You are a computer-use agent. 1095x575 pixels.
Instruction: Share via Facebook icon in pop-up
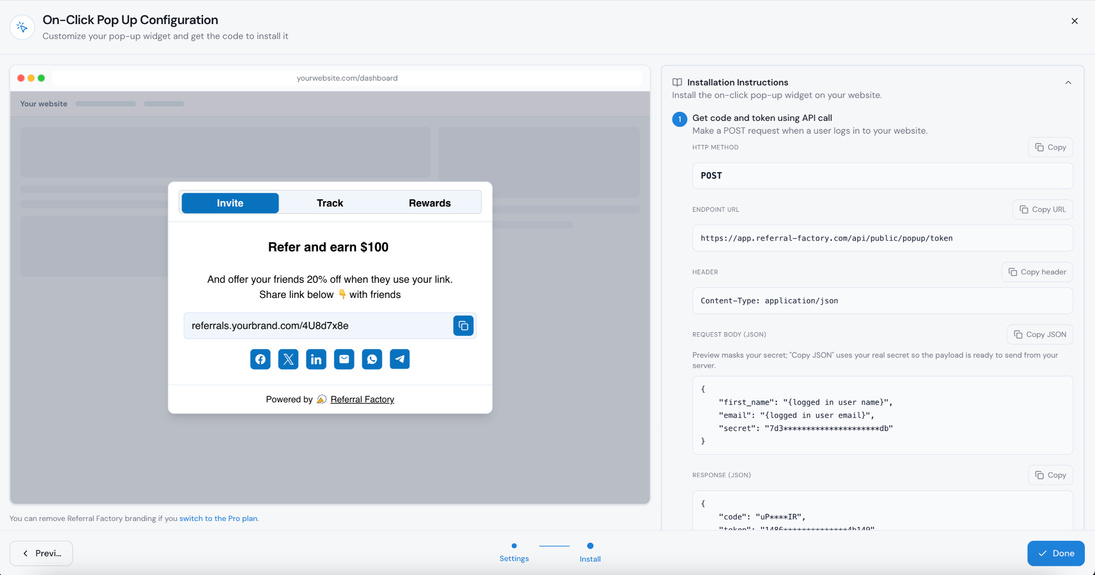point(260,359)
